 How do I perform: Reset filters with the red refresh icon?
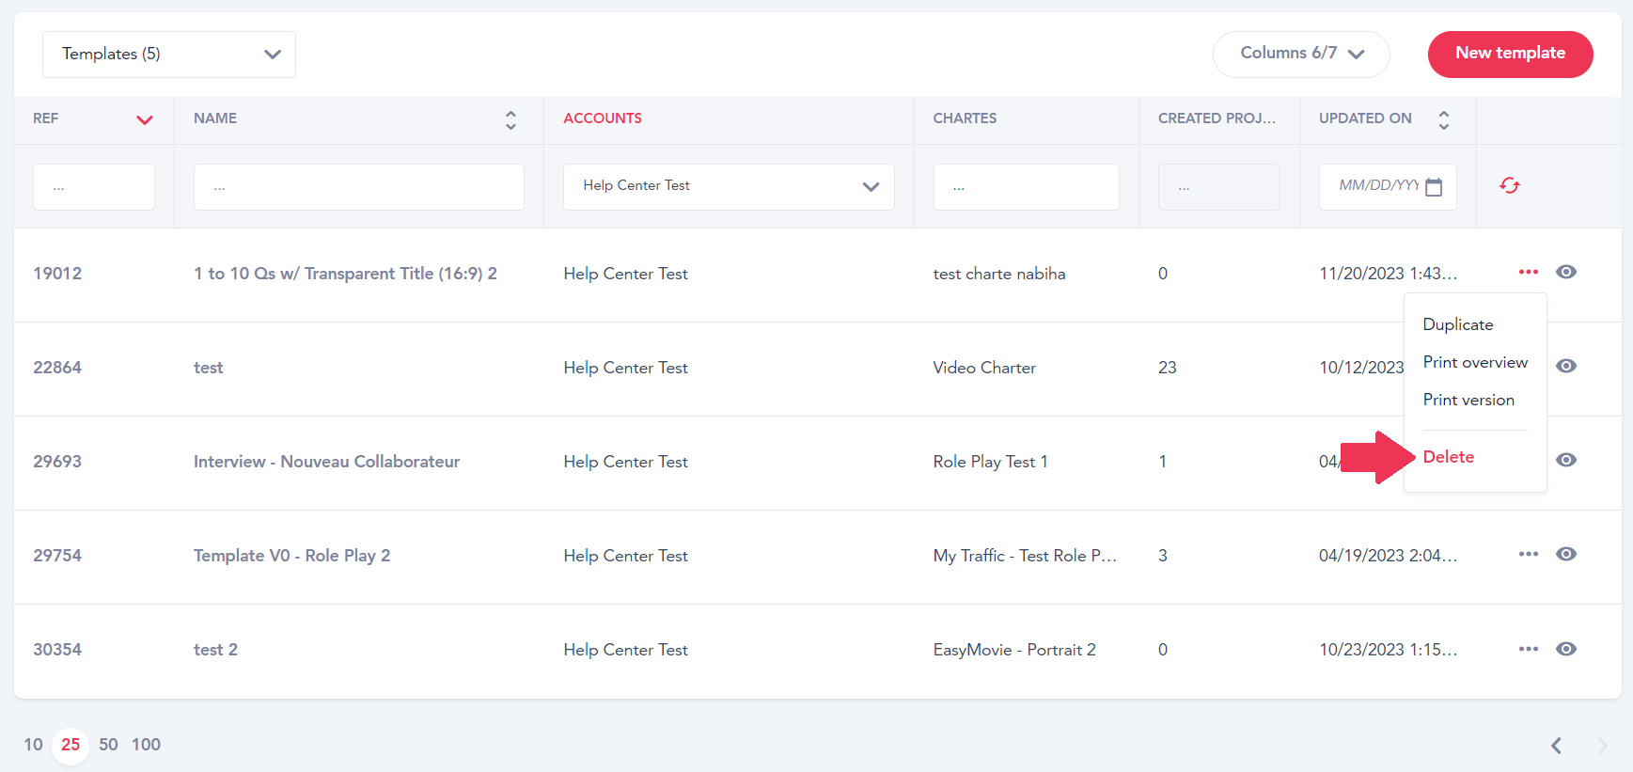click(x=1510, y=185)
